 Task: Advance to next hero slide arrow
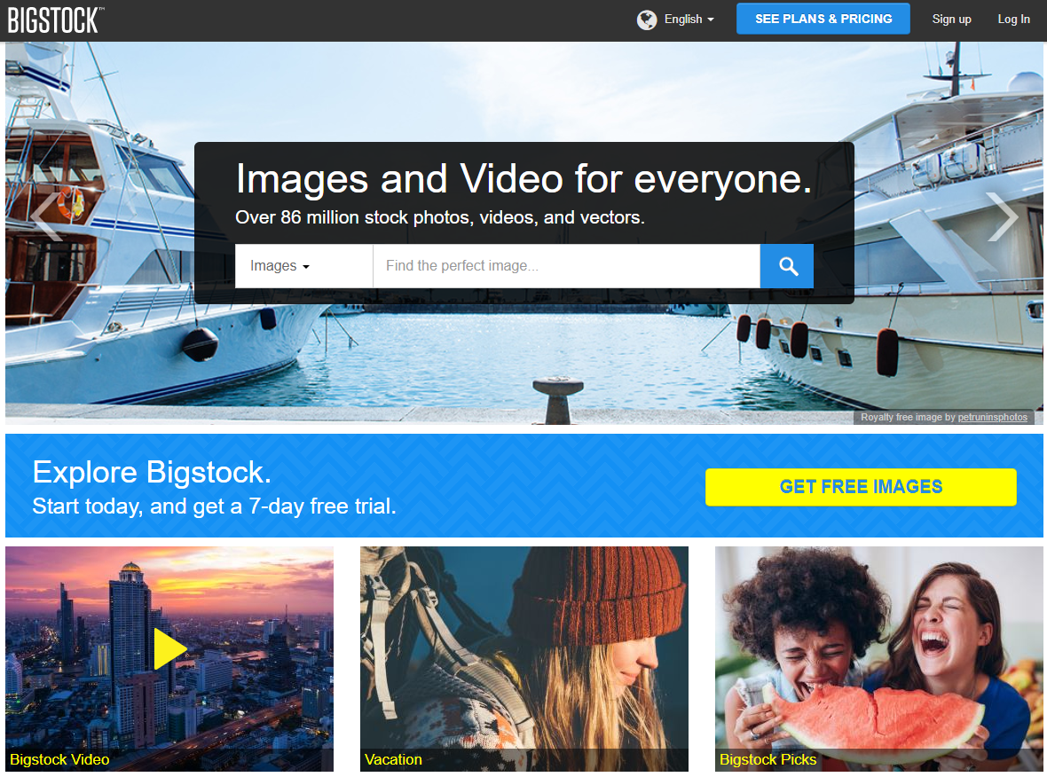(1002, 216)
